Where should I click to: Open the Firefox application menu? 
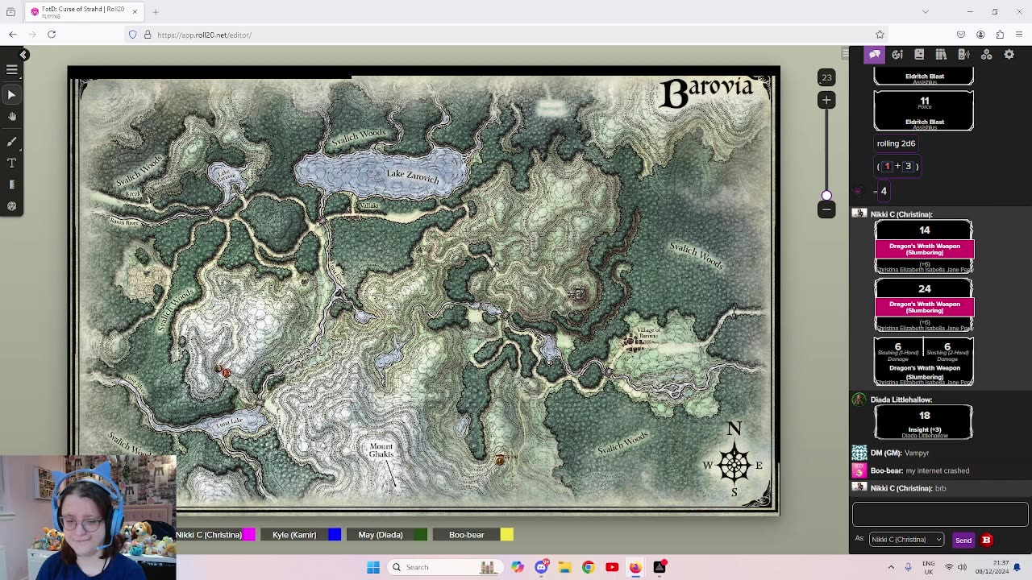point(1020,35)
